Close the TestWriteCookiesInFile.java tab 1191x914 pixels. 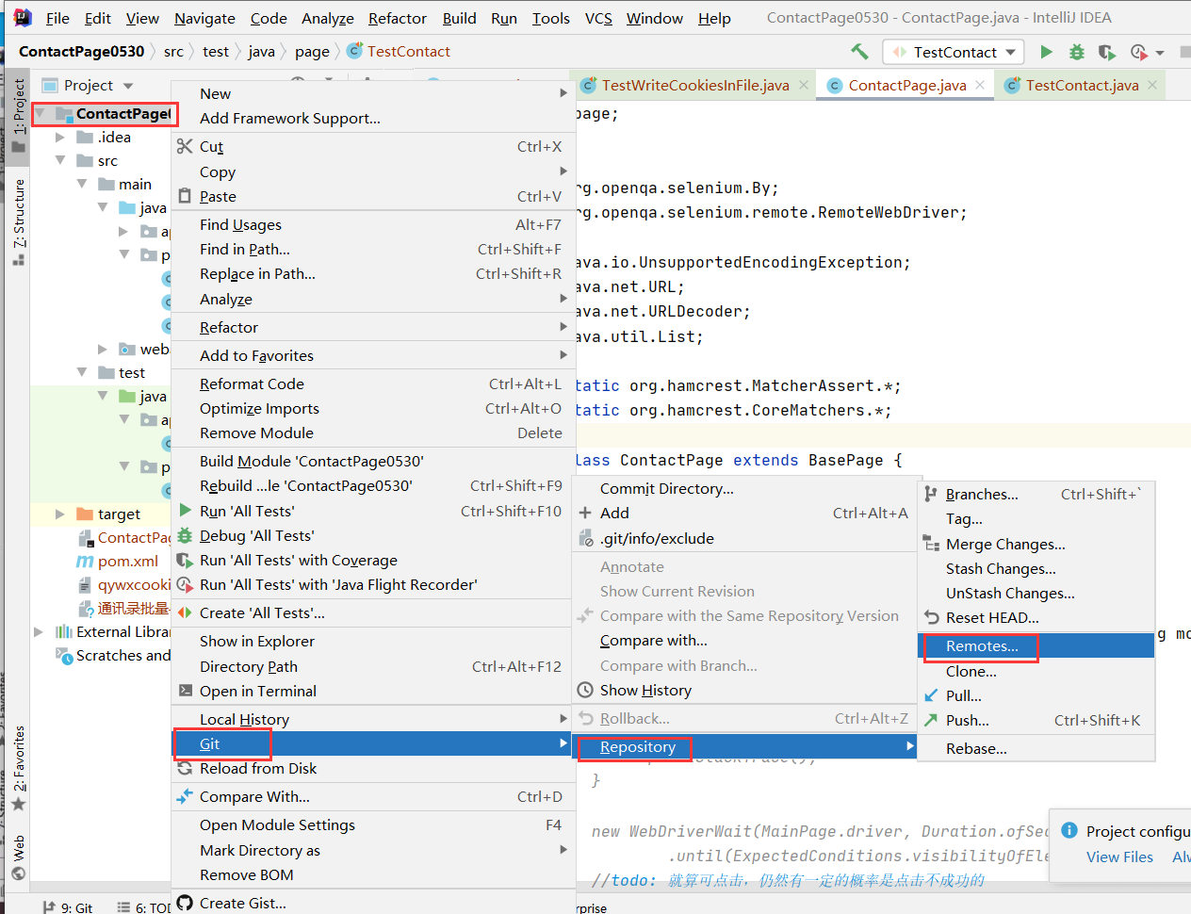click(x=804, y=85)
